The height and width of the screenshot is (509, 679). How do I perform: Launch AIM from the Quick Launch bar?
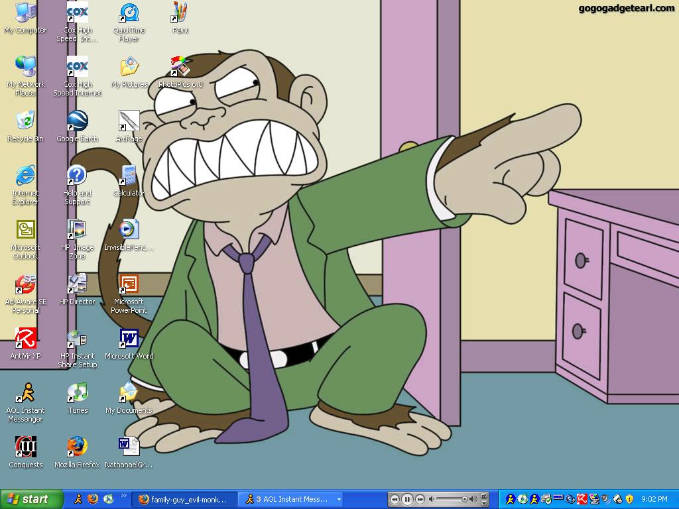(78, 499)
